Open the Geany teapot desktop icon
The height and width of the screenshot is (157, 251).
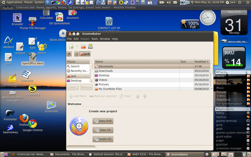(42, 48)
